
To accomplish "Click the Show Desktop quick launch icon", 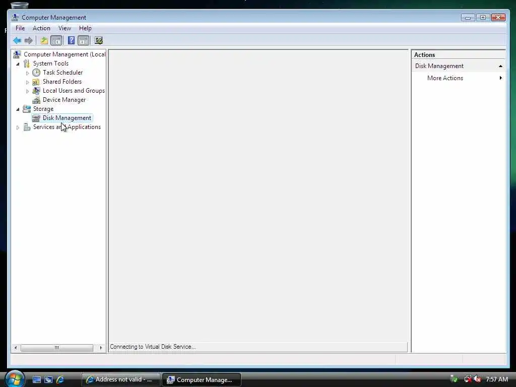I will click(36, 379).
